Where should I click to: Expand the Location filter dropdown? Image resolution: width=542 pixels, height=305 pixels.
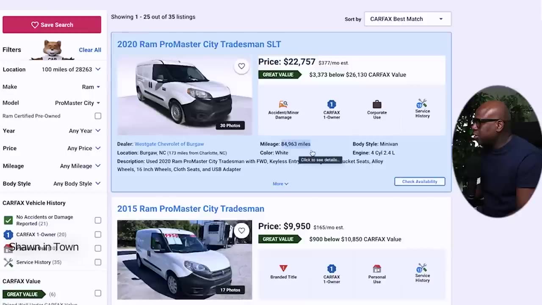coord(52,69)
